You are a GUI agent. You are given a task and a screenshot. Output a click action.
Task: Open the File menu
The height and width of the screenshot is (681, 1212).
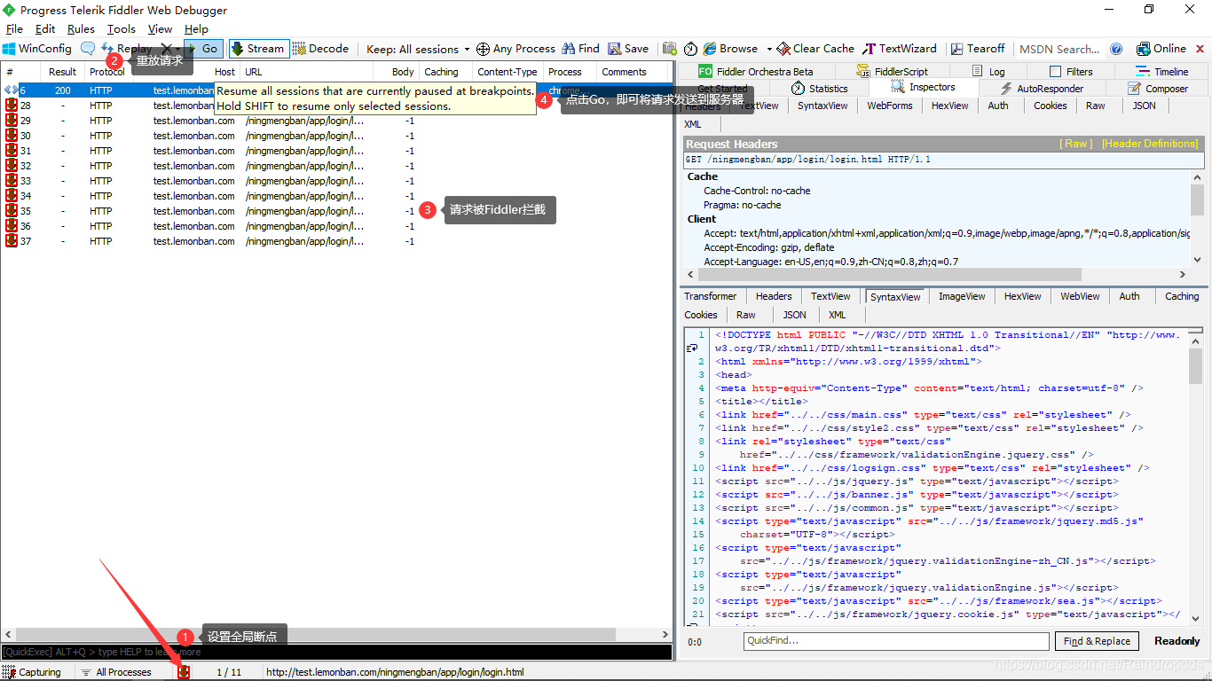[x=14, y=29]
